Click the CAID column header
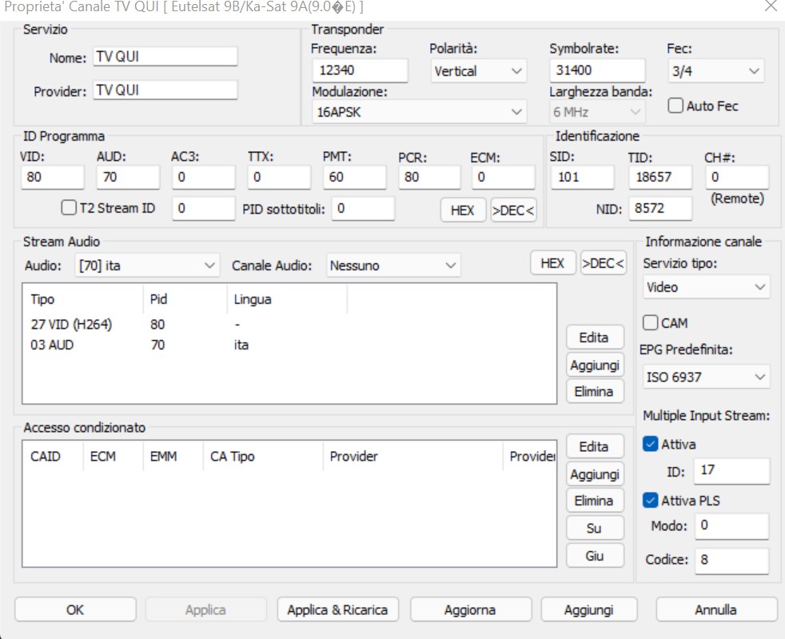Viewport: 785px width, 639px height. 53,457
